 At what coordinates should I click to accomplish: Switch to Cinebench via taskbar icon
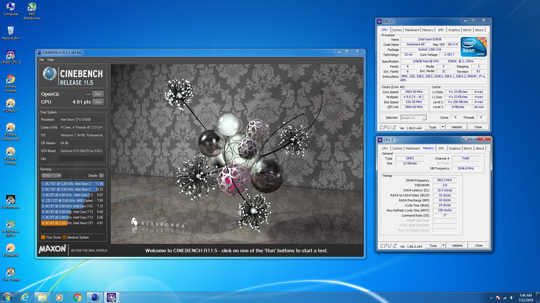[x=94, y=297]
